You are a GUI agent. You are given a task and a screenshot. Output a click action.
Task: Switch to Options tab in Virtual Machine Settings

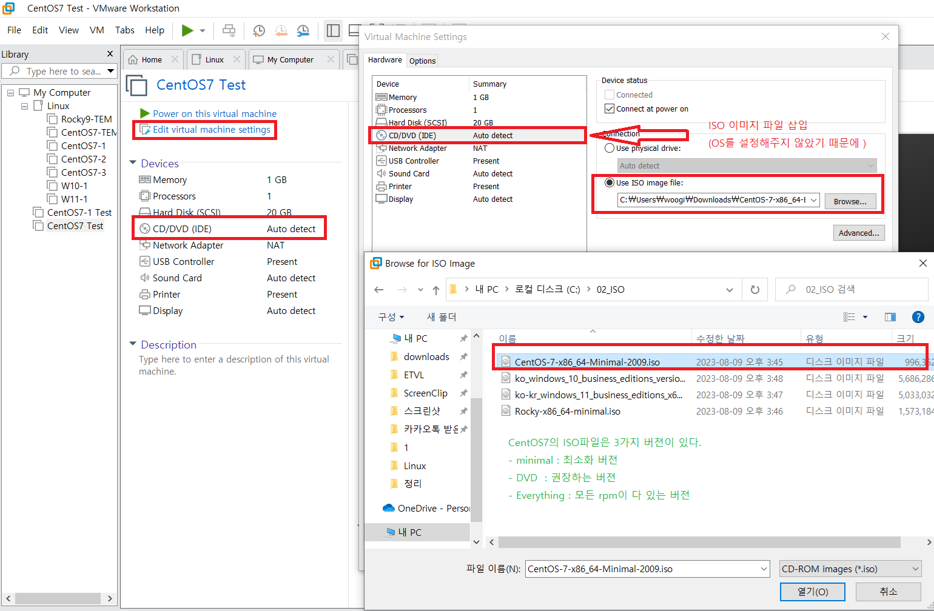pyautogui.click(x=422, y=61)
